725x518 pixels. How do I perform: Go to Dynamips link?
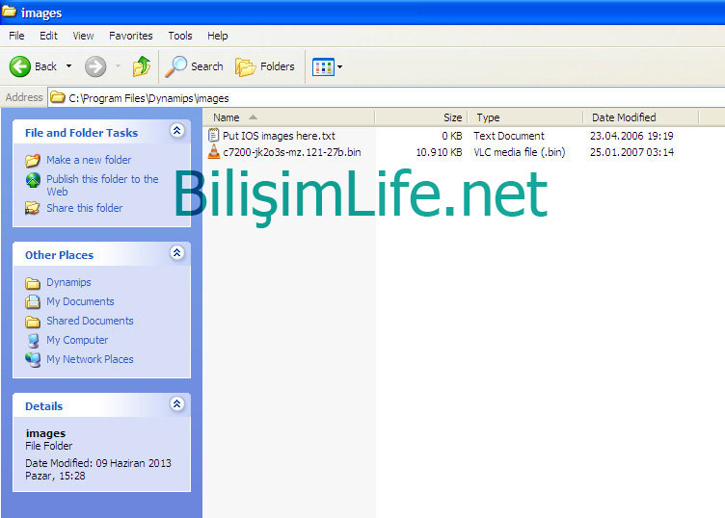[68, 282]
